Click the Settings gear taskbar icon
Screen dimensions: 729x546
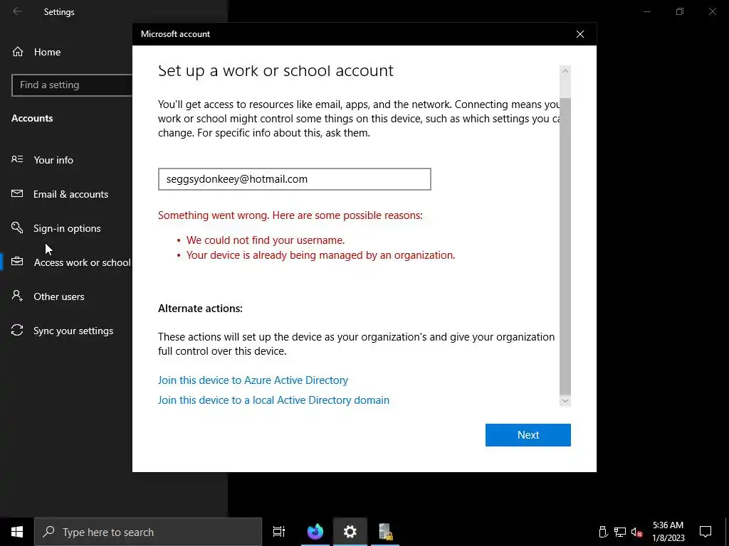(350, 532)
